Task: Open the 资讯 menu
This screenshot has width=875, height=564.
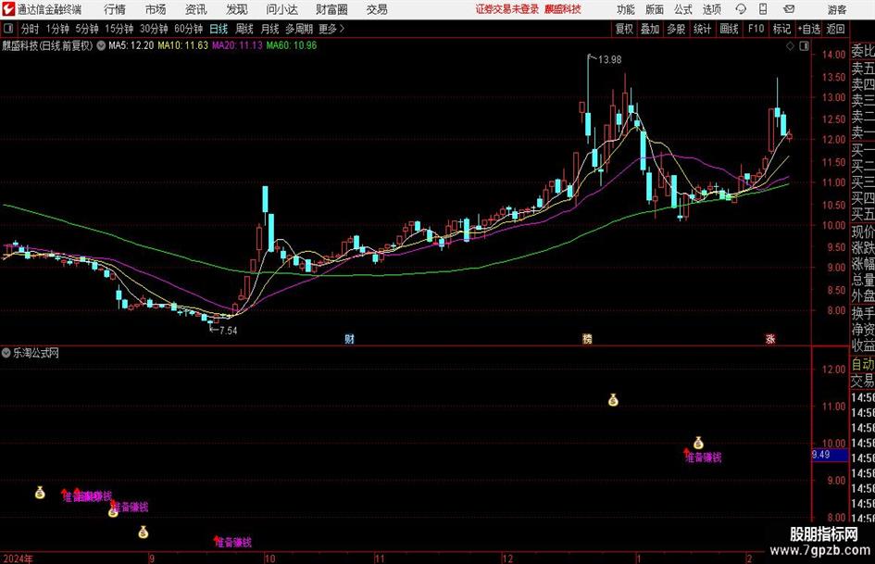Action: (196, 9)
